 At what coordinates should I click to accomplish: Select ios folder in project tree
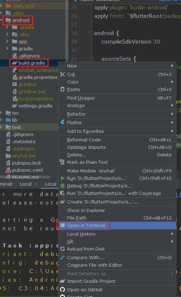pos(15,113)
